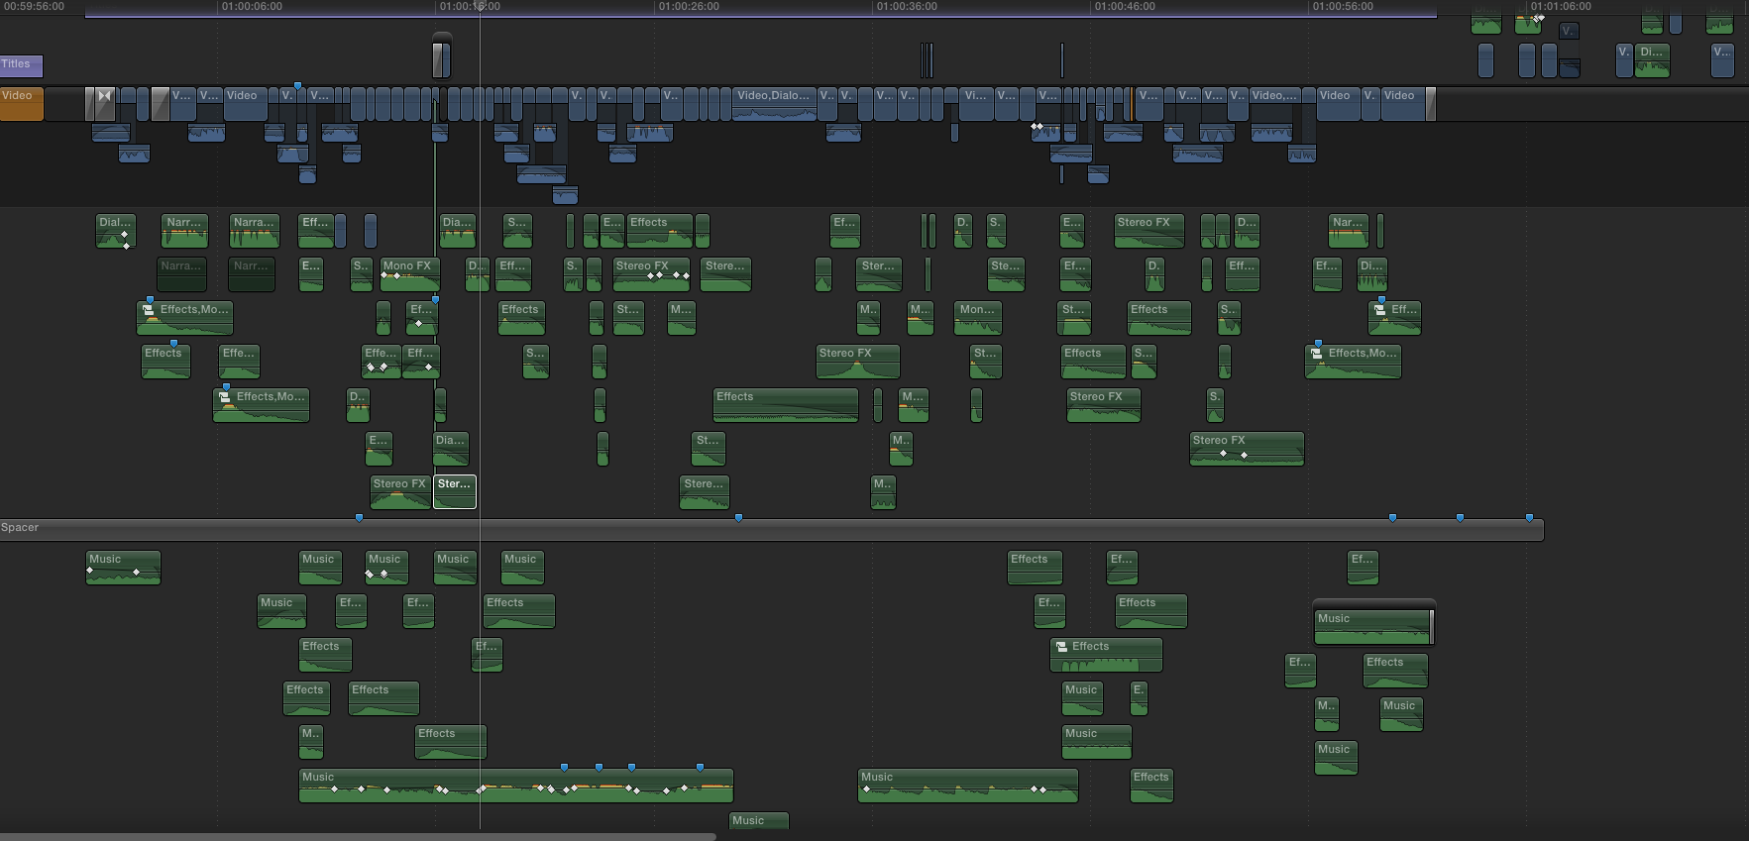Select the Video,Dialo... clip in the storyline
The height and width of the screenshot is (841, 1749).
[774, 103]
